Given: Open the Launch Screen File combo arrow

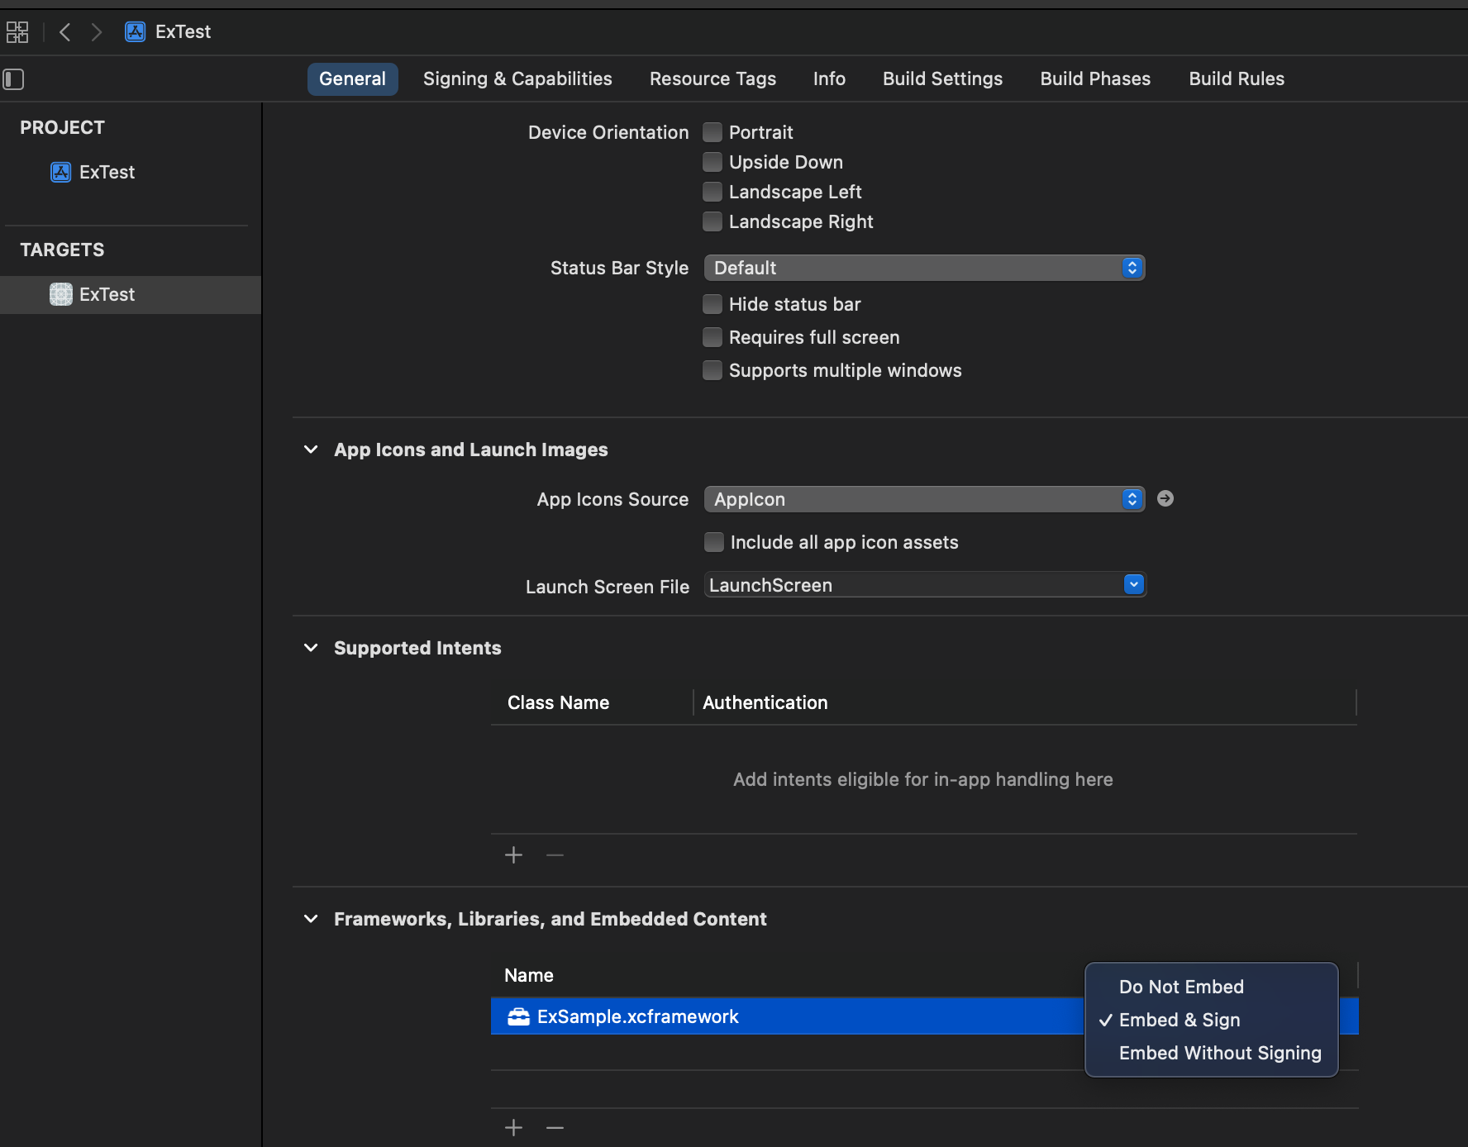Looking at the screenshot, I should [x=1134, y=584].
